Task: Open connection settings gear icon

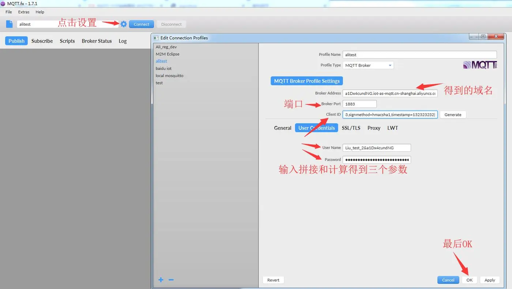Action: coord(124,24)
